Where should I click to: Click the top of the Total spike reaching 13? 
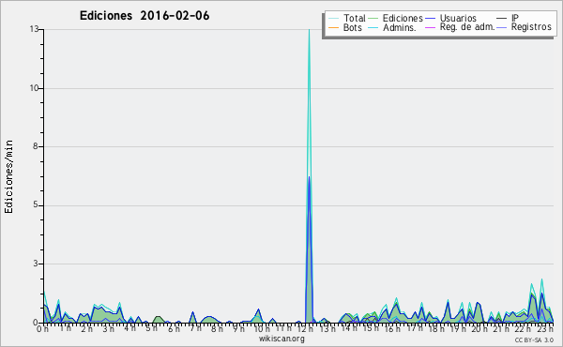click(309, 30)
